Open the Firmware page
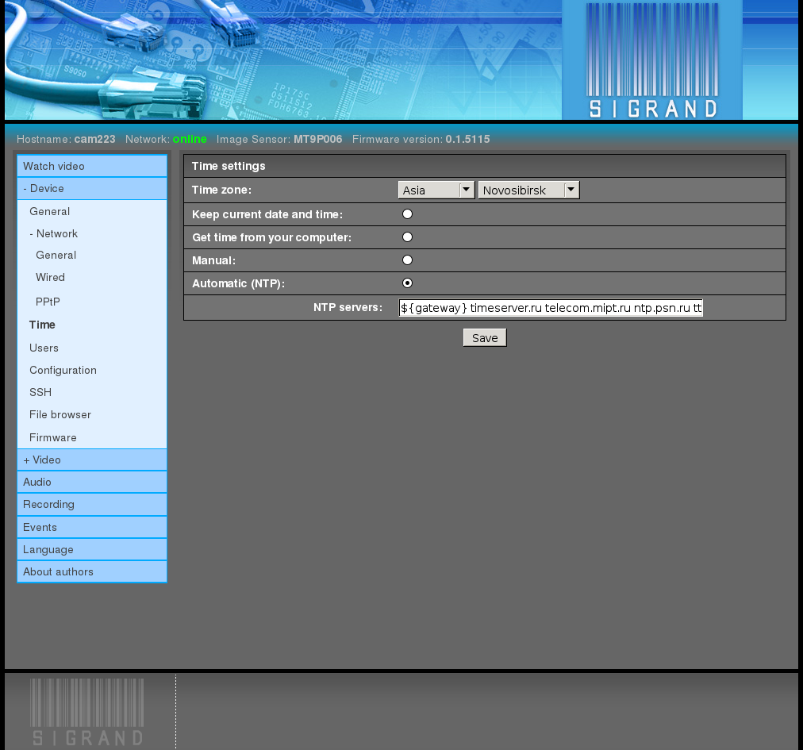This screenshot has height=750, width=803. pyautogui.click(x=52, y=437)
